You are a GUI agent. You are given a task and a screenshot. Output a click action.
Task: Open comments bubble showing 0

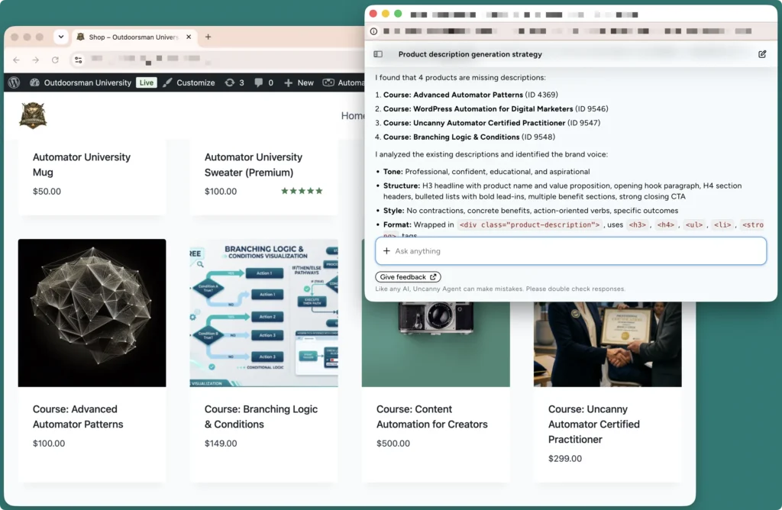pyautogui.click(x=263, y=82)
